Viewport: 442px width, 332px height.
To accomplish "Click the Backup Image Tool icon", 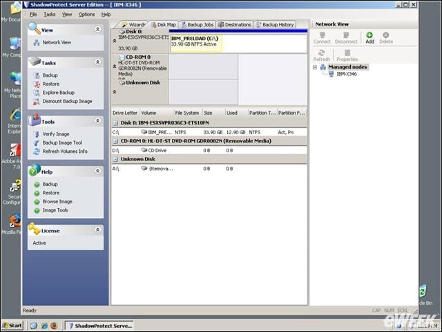I will coord(37,143).
